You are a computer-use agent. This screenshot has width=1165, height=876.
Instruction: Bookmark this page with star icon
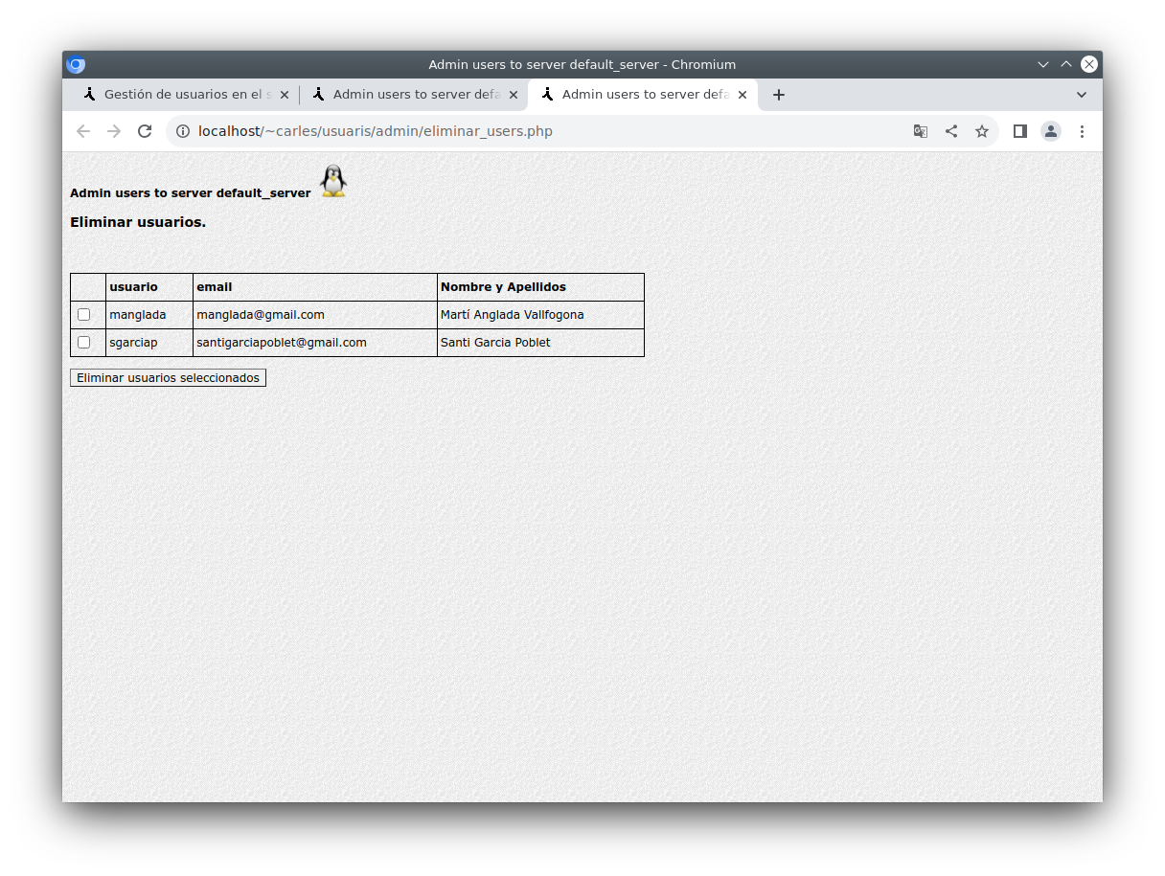click(x=982, y=131)
